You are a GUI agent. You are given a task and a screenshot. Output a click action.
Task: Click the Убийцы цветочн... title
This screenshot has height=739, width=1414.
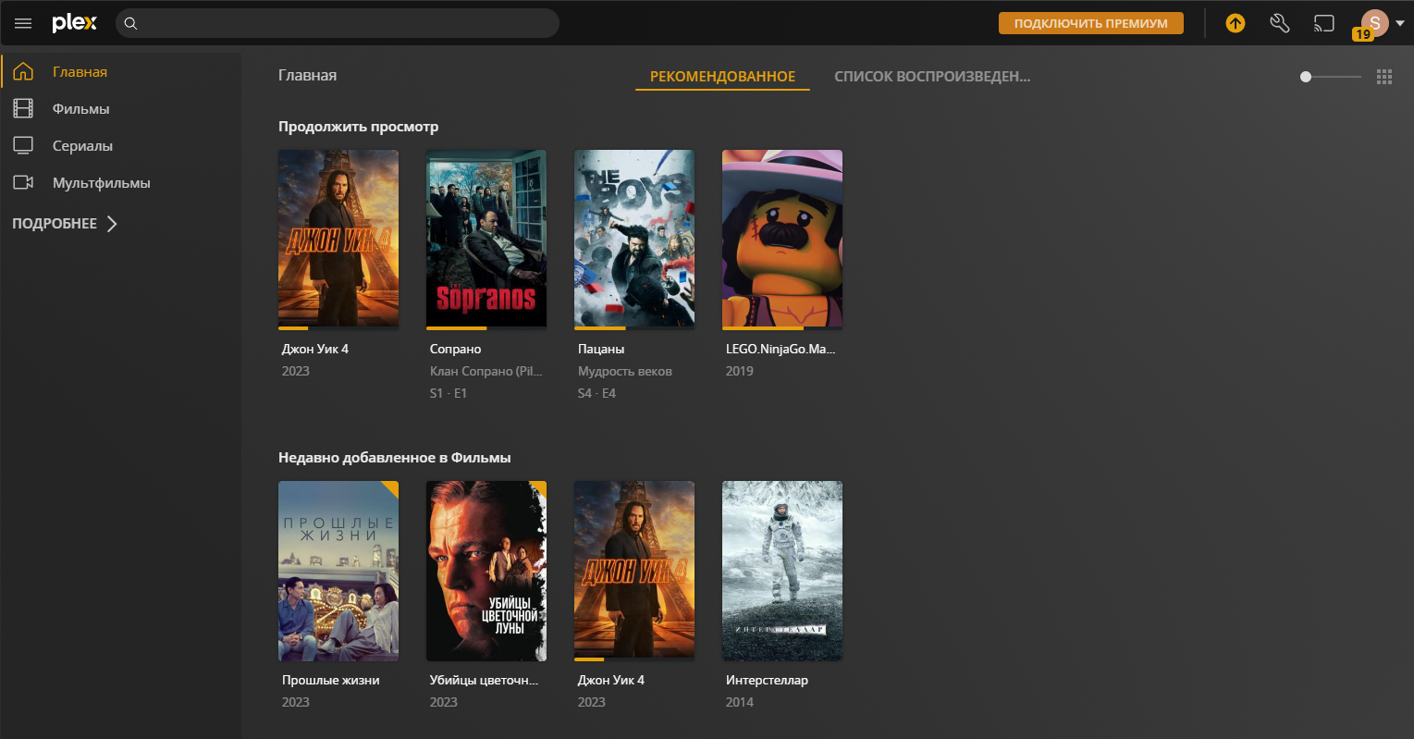point(484,680)
